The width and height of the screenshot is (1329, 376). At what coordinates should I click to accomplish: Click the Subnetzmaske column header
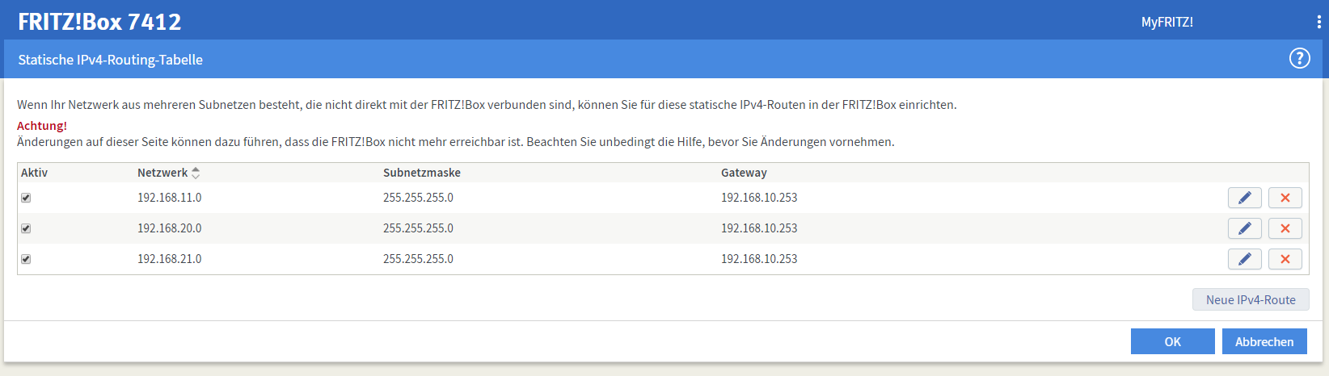[422, 173]
